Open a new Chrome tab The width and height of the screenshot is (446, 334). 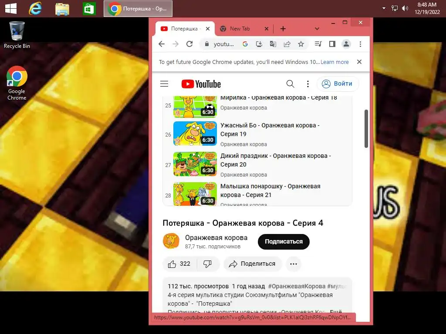pyautogui.click(x=283, y=29)
